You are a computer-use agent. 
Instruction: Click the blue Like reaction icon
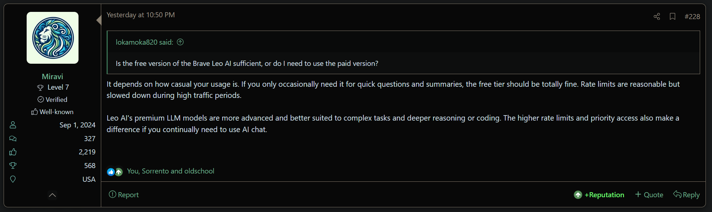[x=111, y=172]
